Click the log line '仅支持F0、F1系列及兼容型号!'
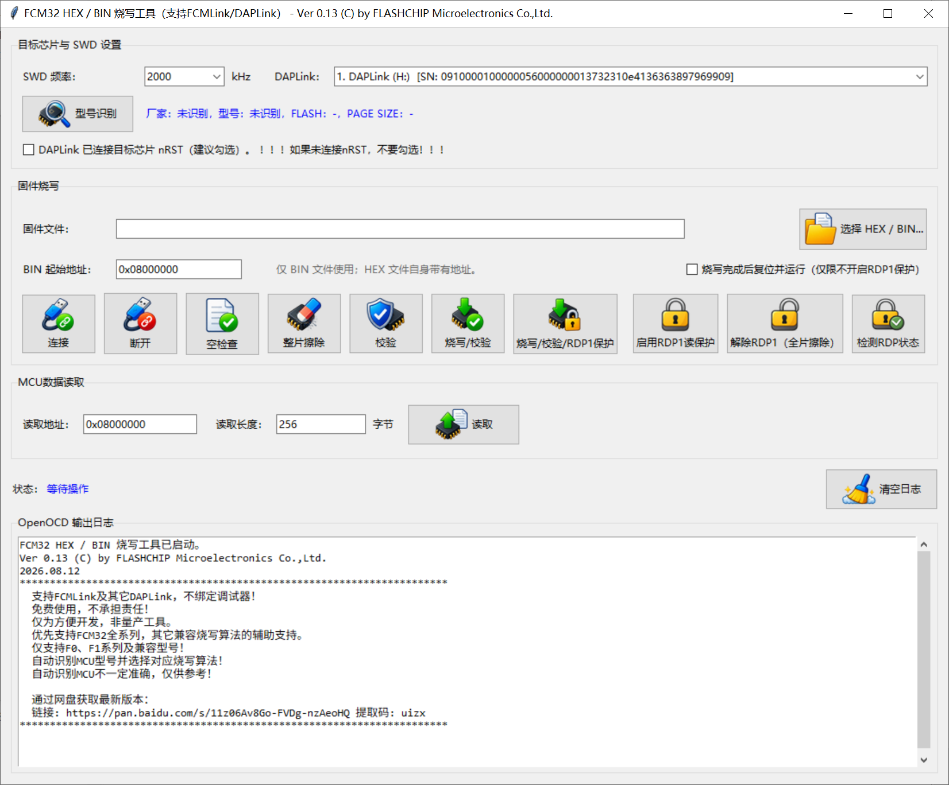Screen dimensions: 949x785 (108, 648)
